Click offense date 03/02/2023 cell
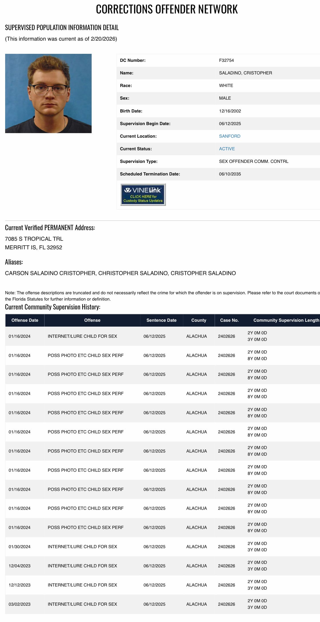Viewport: 320px width, 622px height. point(19,604)
